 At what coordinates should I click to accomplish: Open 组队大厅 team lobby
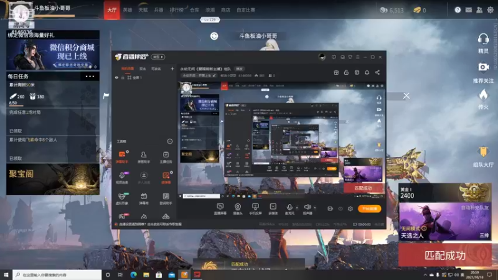[483, 157]
